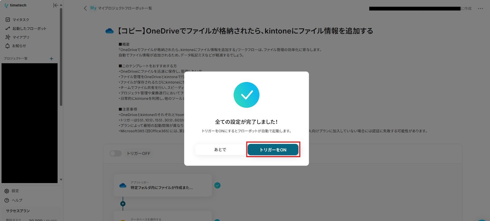Click the 全ての設定が完了しました! message
The height and width of the screenshot is (221, 490).
click(246, 122)
